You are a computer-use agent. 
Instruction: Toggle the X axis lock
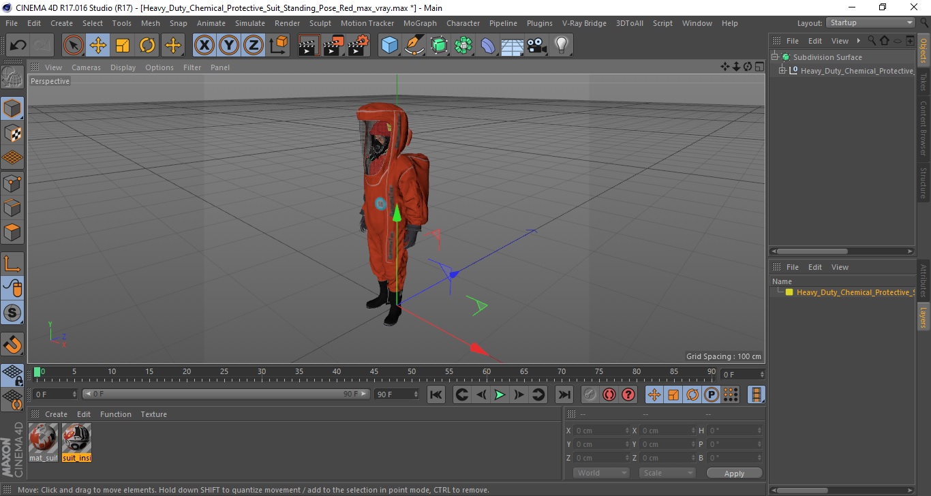(204, 46)
